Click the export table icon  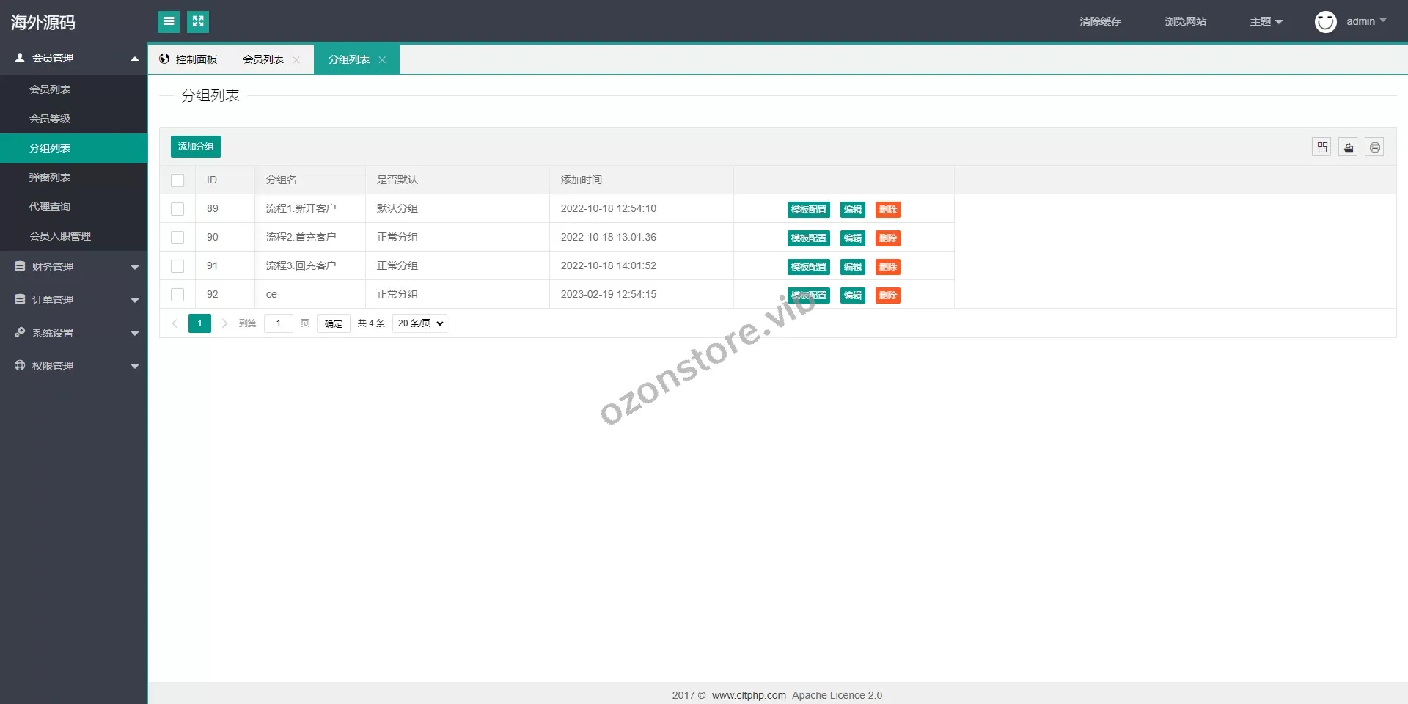coord(1348,147)
